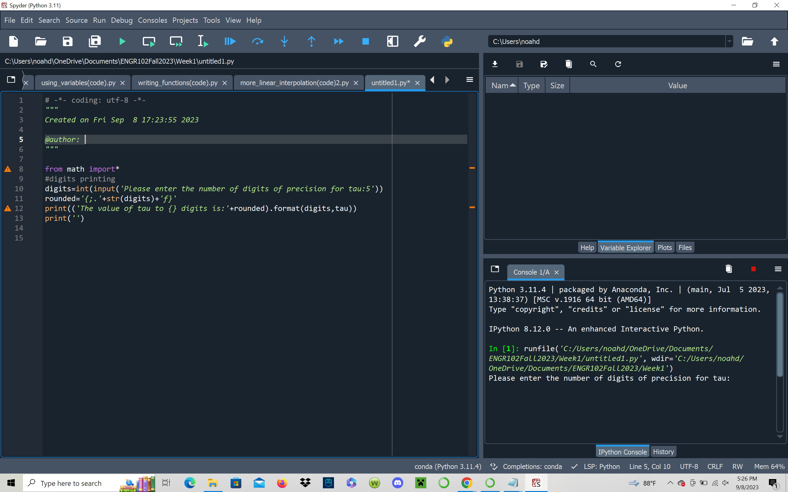Open the History tab
The width and height of the screenshot is (788, 492).
pos(663,452)
